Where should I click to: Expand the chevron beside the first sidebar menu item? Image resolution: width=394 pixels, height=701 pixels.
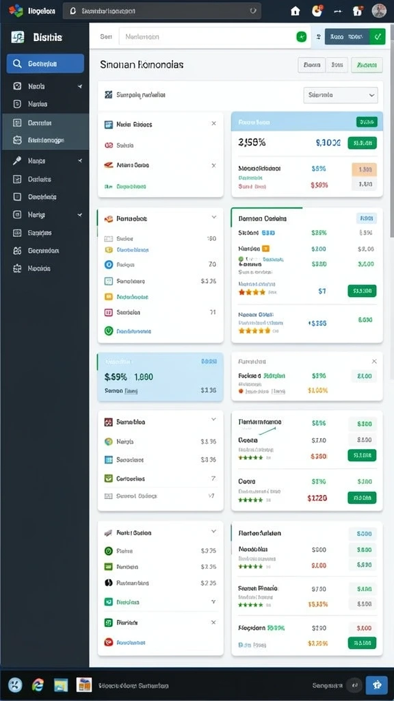pos(80,86)
